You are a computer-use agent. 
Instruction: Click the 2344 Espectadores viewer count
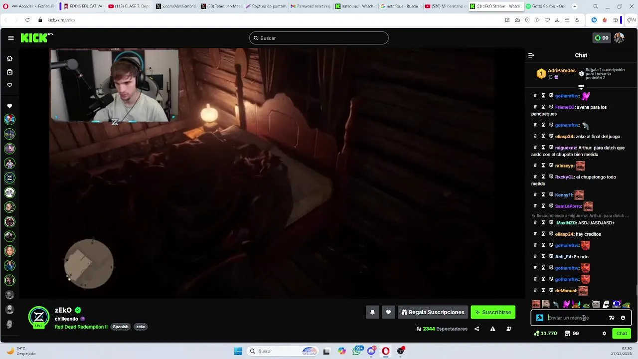[442, 329]
